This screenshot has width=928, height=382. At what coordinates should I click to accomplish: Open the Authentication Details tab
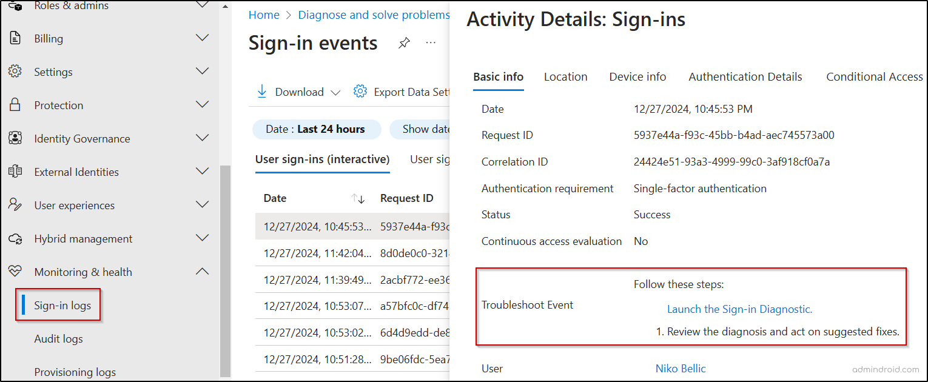(745, 76)
